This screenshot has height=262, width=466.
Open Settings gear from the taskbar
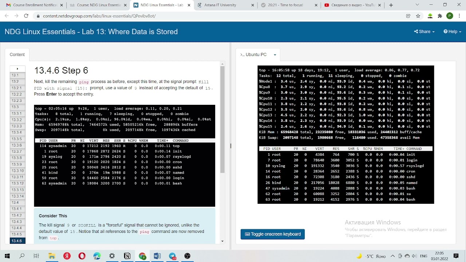click(112, 256)
